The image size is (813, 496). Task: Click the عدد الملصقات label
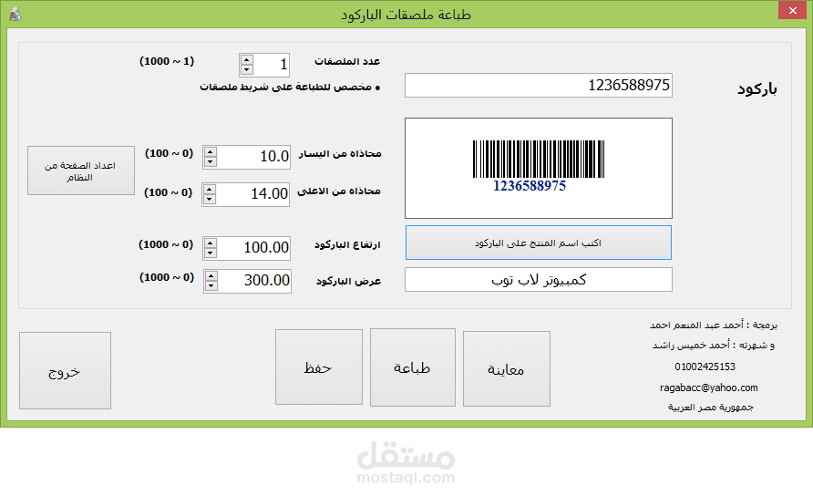[347, 62]
